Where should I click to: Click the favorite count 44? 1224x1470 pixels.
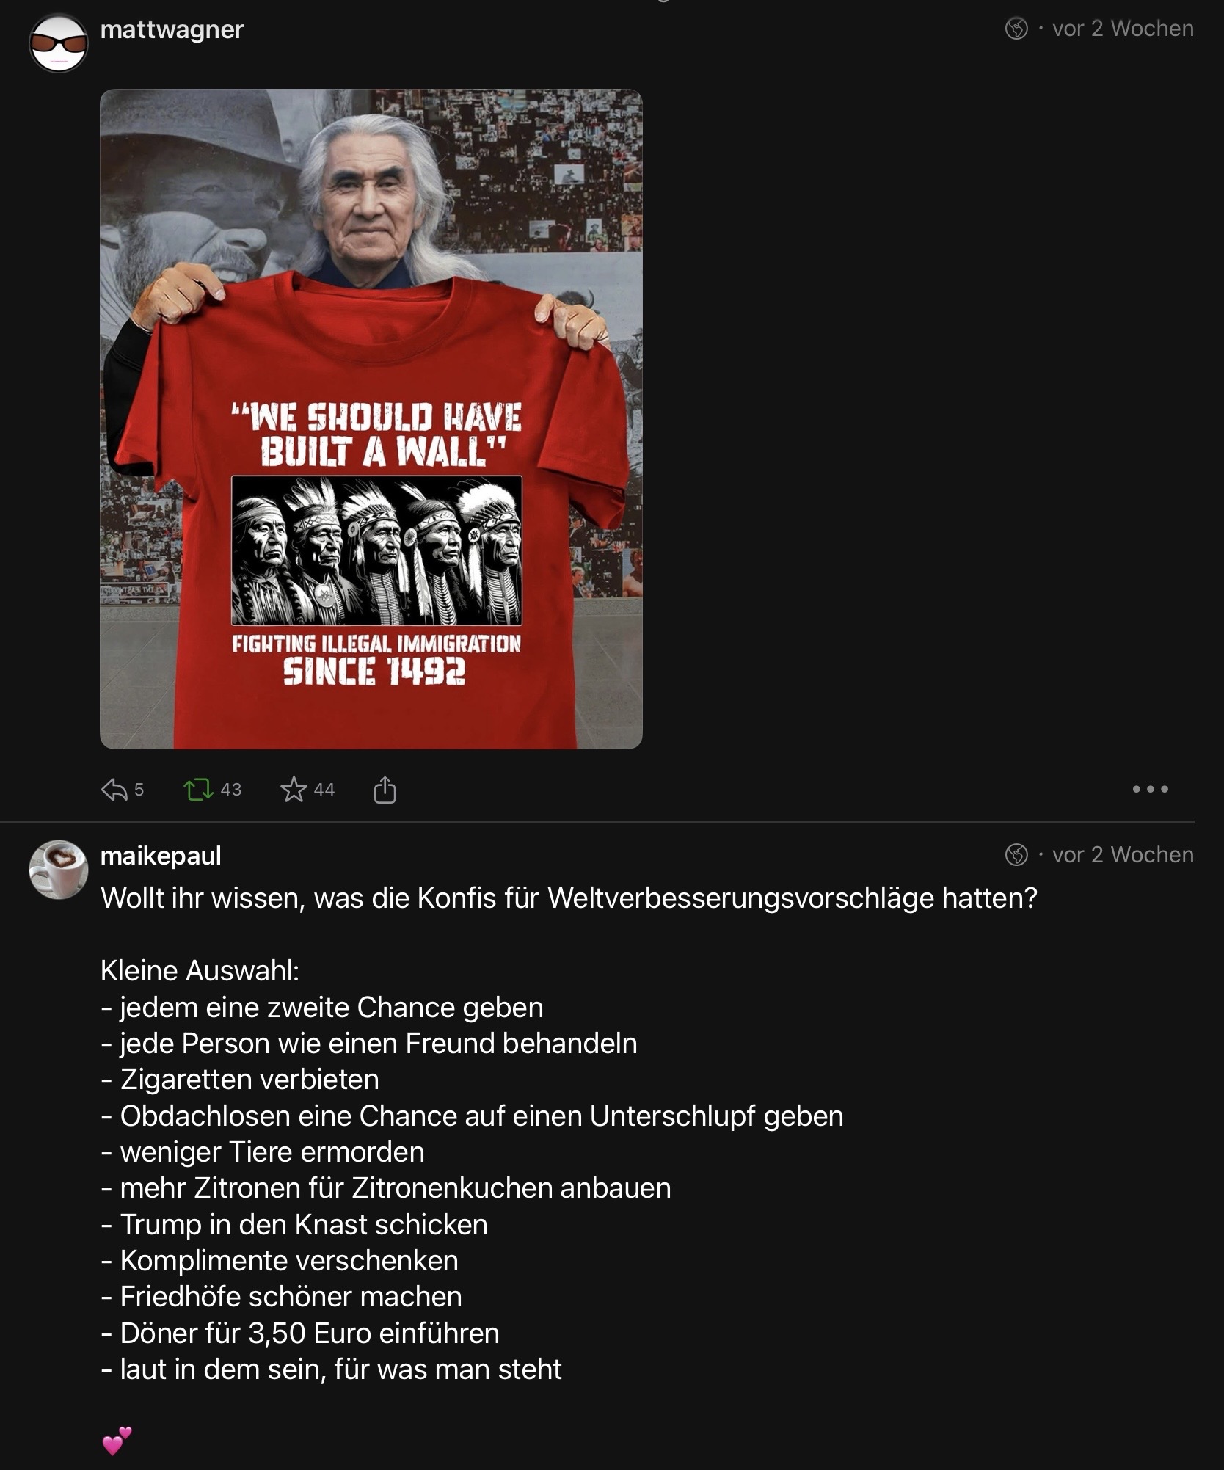[324, 790]
